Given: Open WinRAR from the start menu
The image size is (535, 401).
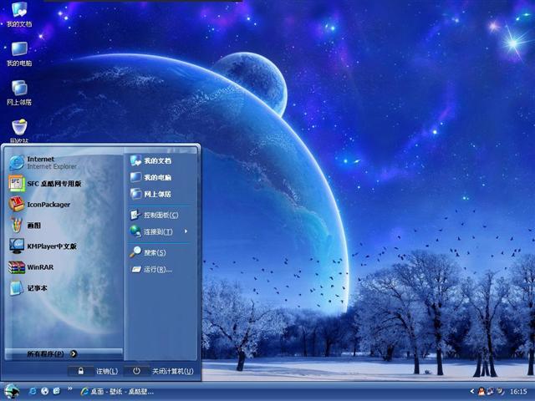Looking at the screenshot, I should click(x=32, y=267).
